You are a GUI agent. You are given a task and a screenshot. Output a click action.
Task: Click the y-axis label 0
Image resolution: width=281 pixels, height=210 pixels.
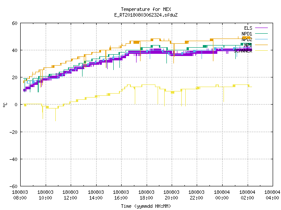click(x=16, y=105)
